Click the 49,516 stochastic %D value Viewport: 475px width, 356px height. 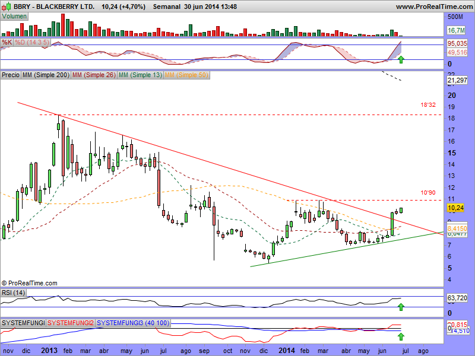(457, 52)
